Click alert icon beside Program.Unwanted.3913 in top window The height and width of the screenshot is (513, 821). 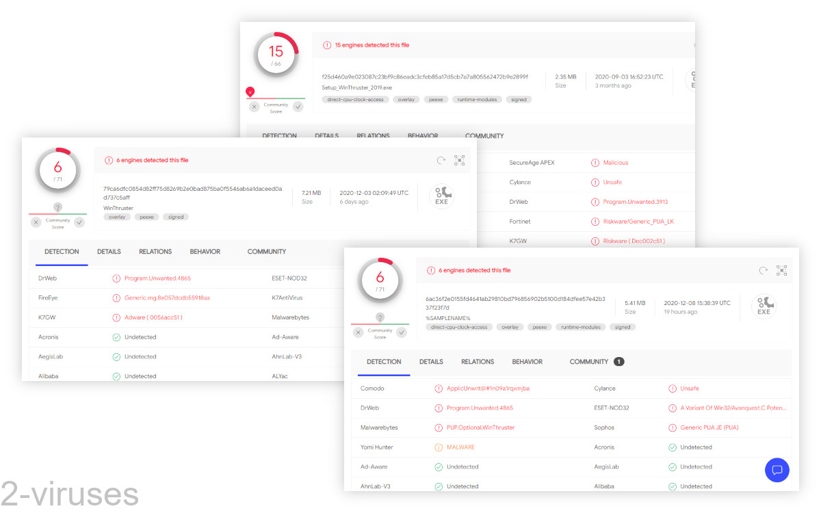pyautogui.click(x=595, y=202)
